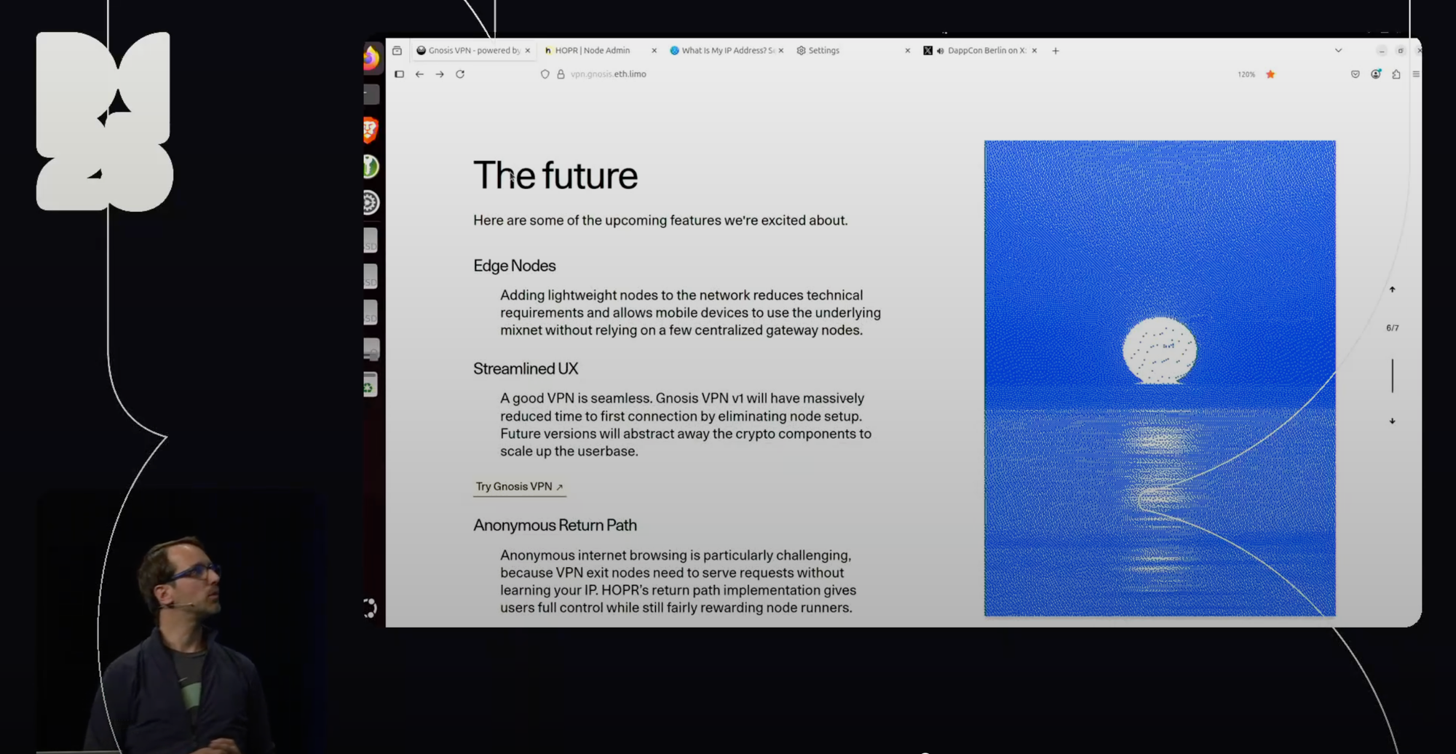Click the 'Streamlined UX' heading
The height and width of the screenshot is (754, 1456).
tap(526, 369)
